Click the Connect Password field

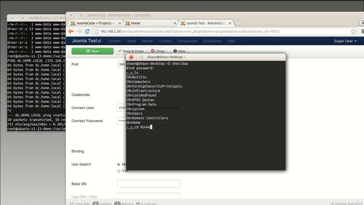(x=121, y=121)
